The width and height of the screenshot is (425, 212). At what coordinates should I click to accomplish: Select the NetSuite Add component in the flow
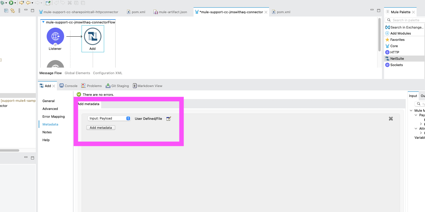point(92,37)
